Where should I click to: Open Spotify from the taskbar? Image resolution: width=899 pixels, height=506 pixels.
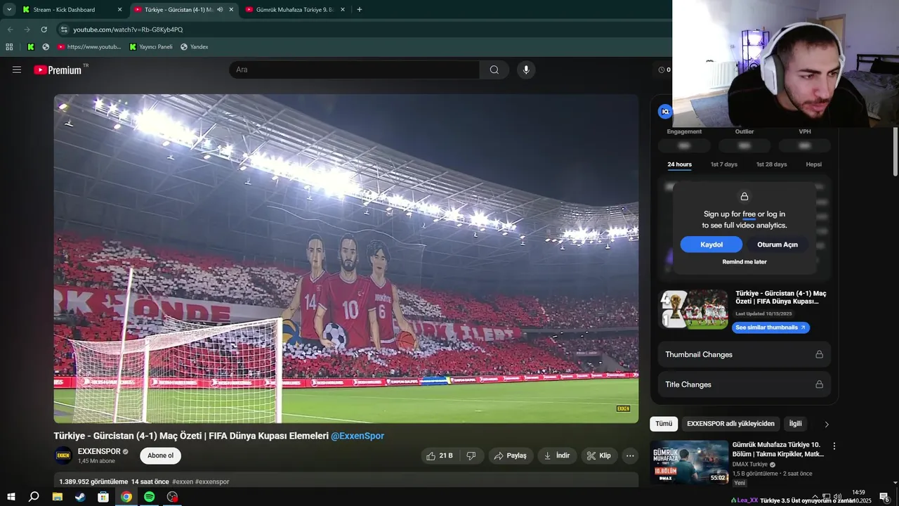(x=149, y=497)
